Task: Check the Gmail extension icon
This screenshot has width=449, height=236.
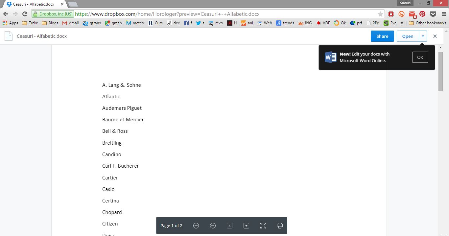Action: coord(412,14)
